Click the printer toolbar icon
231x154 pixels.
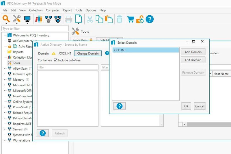pos(68,19)
